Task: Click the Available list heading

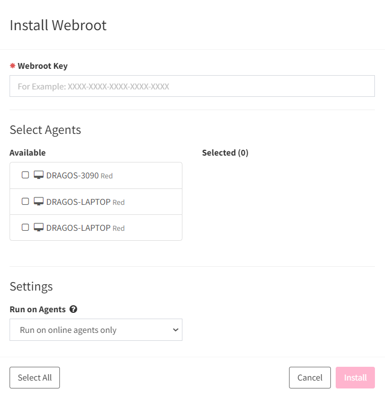Action: click(x=28, y=152)
